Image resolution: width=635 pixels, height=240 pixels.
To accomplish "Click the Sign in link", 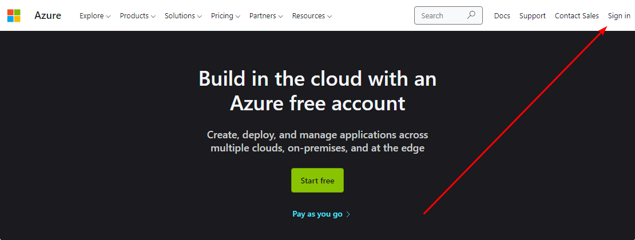I will [x=619, y=16].
